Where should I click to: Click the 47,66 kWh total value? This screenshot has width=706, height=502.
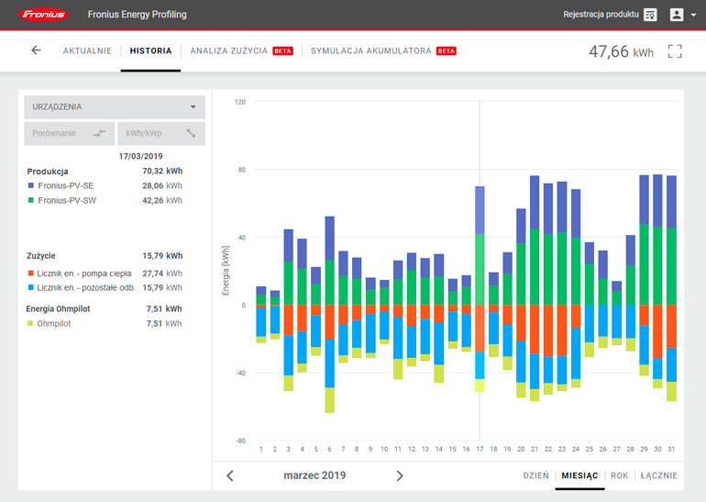(621, 51)
